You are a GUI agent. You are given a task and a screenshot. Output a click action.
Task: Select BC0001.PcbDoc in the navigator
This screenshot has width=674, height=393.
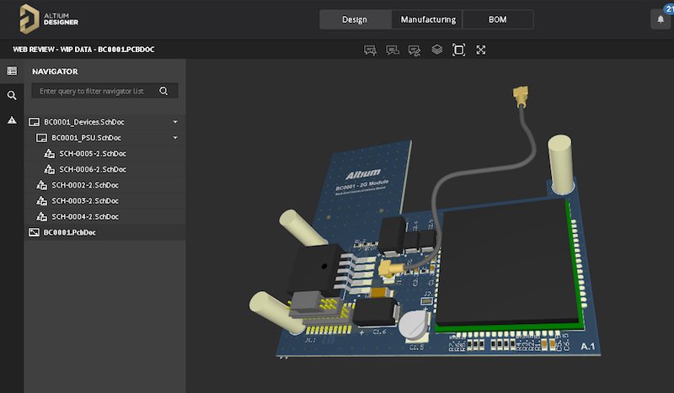(69, 232)
